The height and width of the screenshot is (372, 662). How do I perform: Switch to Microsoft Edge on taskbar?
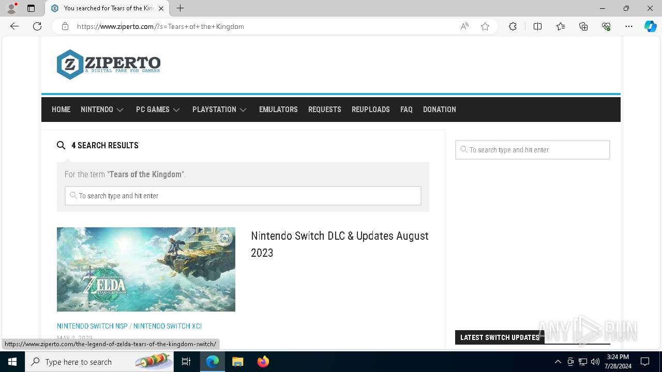(213, 362)
